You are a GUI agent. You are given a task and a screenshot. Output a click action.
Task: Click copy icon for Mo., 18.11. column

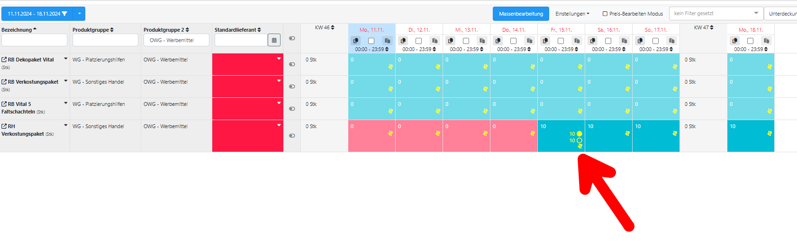(x=735, y=41)
